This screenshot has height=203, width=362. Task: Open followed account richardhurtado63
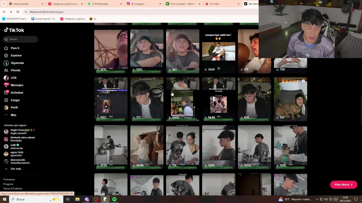click(x=17, y=162)
